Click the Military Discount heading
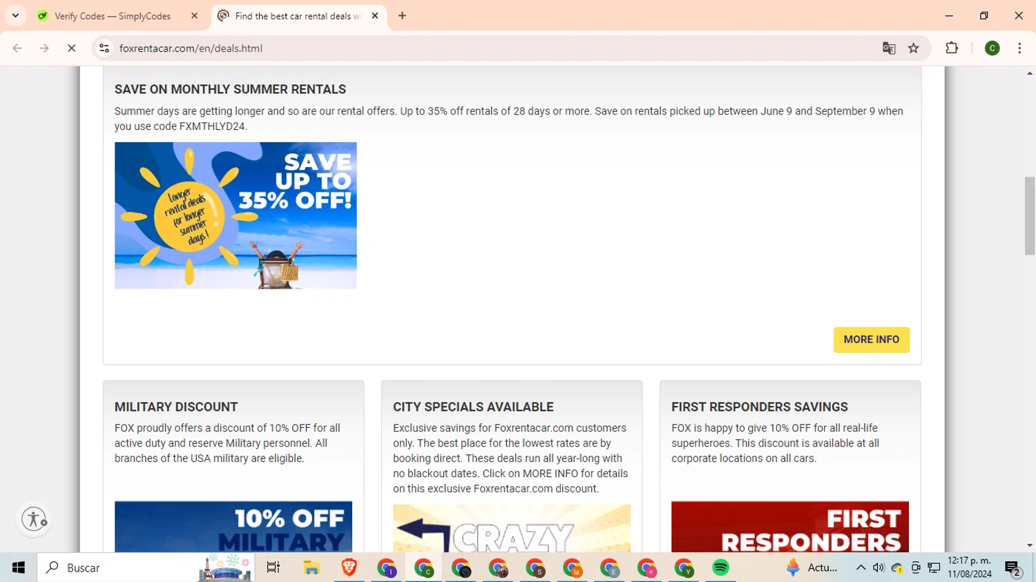The image size is (1036, 582). point(176,407)
